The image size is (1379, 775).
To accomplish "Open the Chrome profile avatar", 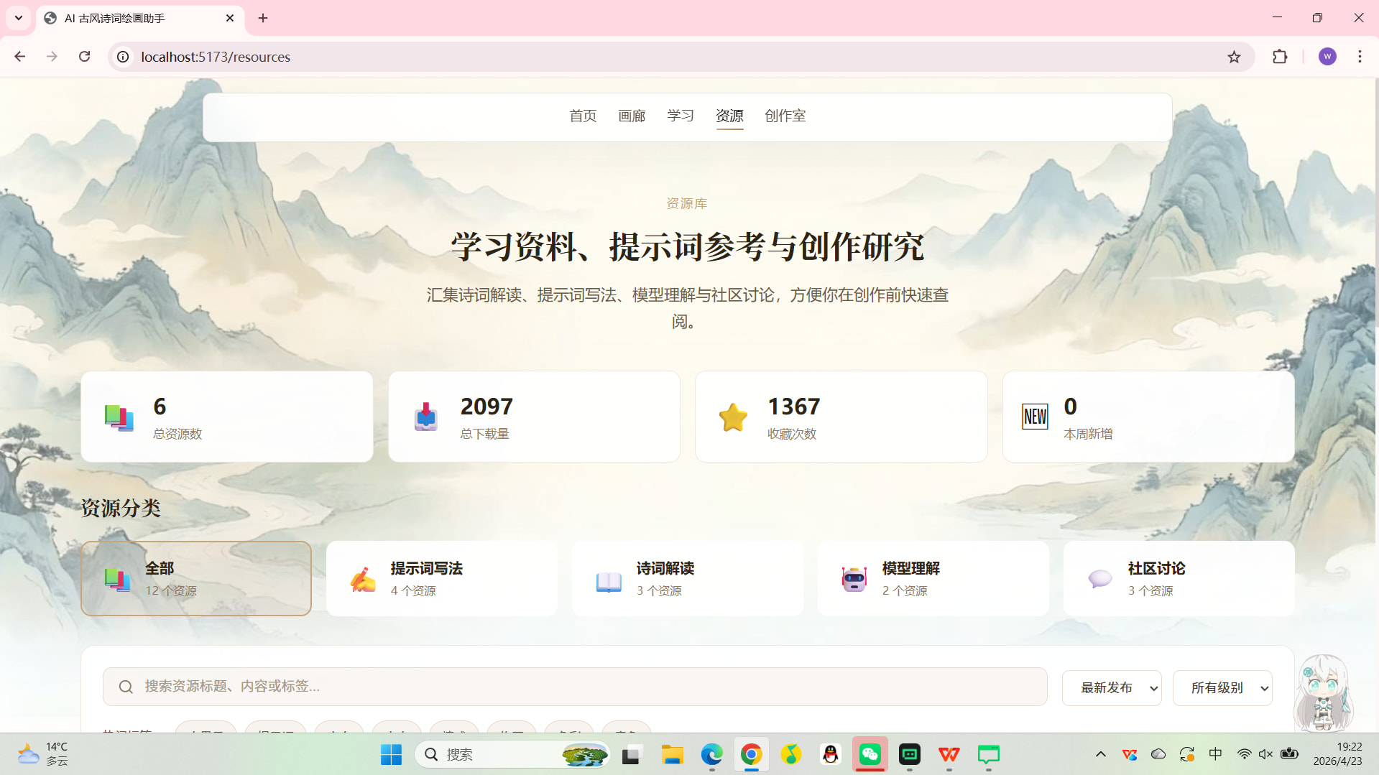I will (1327, 57).
